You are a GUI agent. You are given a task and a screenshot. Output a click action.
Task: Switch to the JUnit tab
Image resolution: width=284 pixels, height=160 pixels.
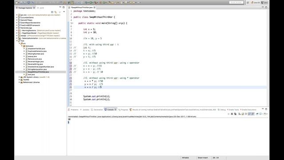pos(40,8)
